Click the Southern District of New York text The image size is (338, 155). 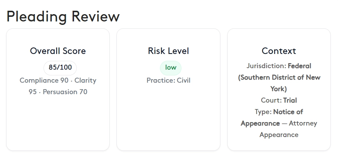point(279,77)
